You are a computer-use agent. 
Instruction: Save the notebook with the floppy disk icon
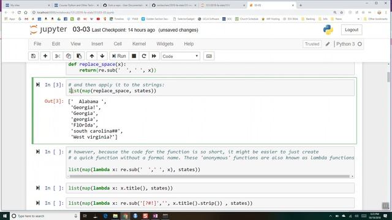point(33,56)
